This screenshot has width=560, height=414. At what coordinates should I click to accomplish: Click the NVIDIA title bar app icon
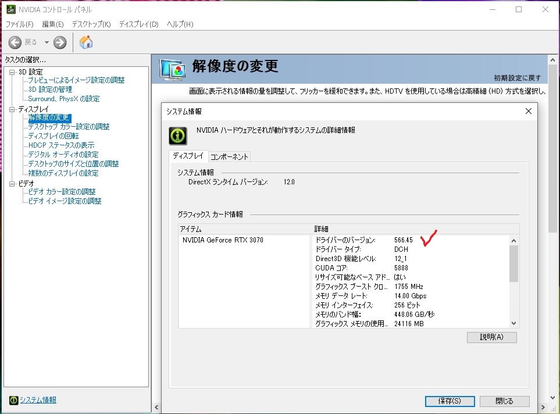tap(11, 9)
